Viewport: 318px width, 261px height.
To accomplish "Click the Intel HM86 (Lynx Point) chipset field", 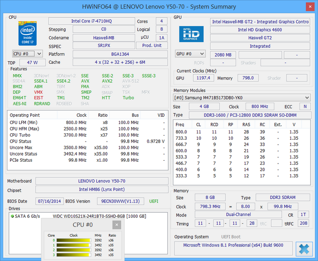I will point(102,189).
